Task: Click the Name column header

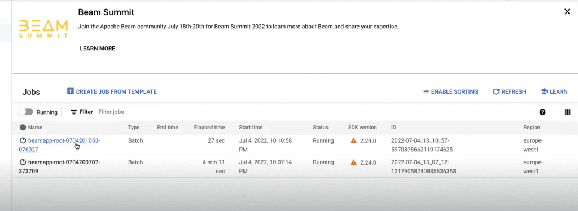Action: click(35, 128)
